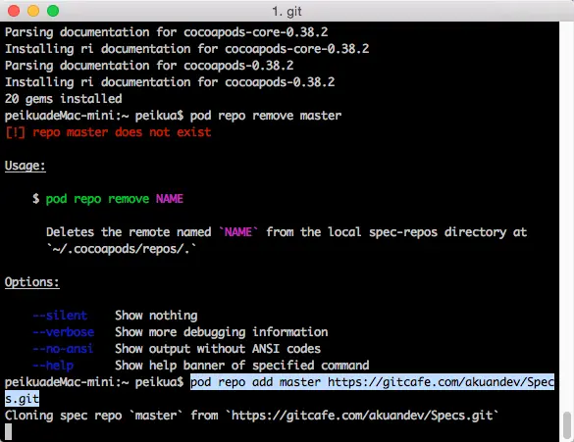Click the line 'Installing ri documentation for cocoapods-core-0.38.2'

click(x=186, y=49)
